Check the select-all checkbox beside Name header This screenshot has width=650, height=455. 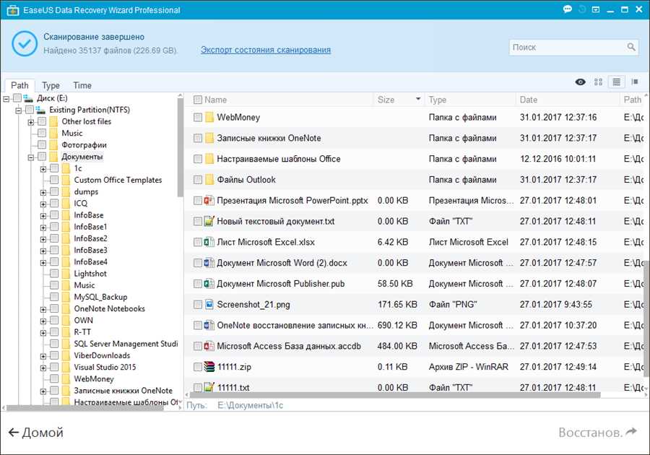point(198,100)
